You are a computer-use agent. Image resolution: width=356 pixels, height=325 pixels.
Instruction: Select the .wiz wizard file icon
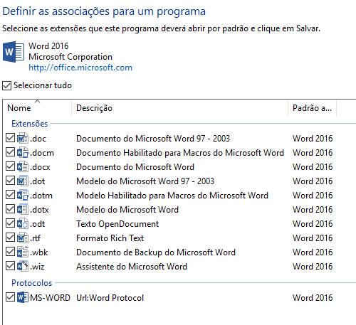23,266
